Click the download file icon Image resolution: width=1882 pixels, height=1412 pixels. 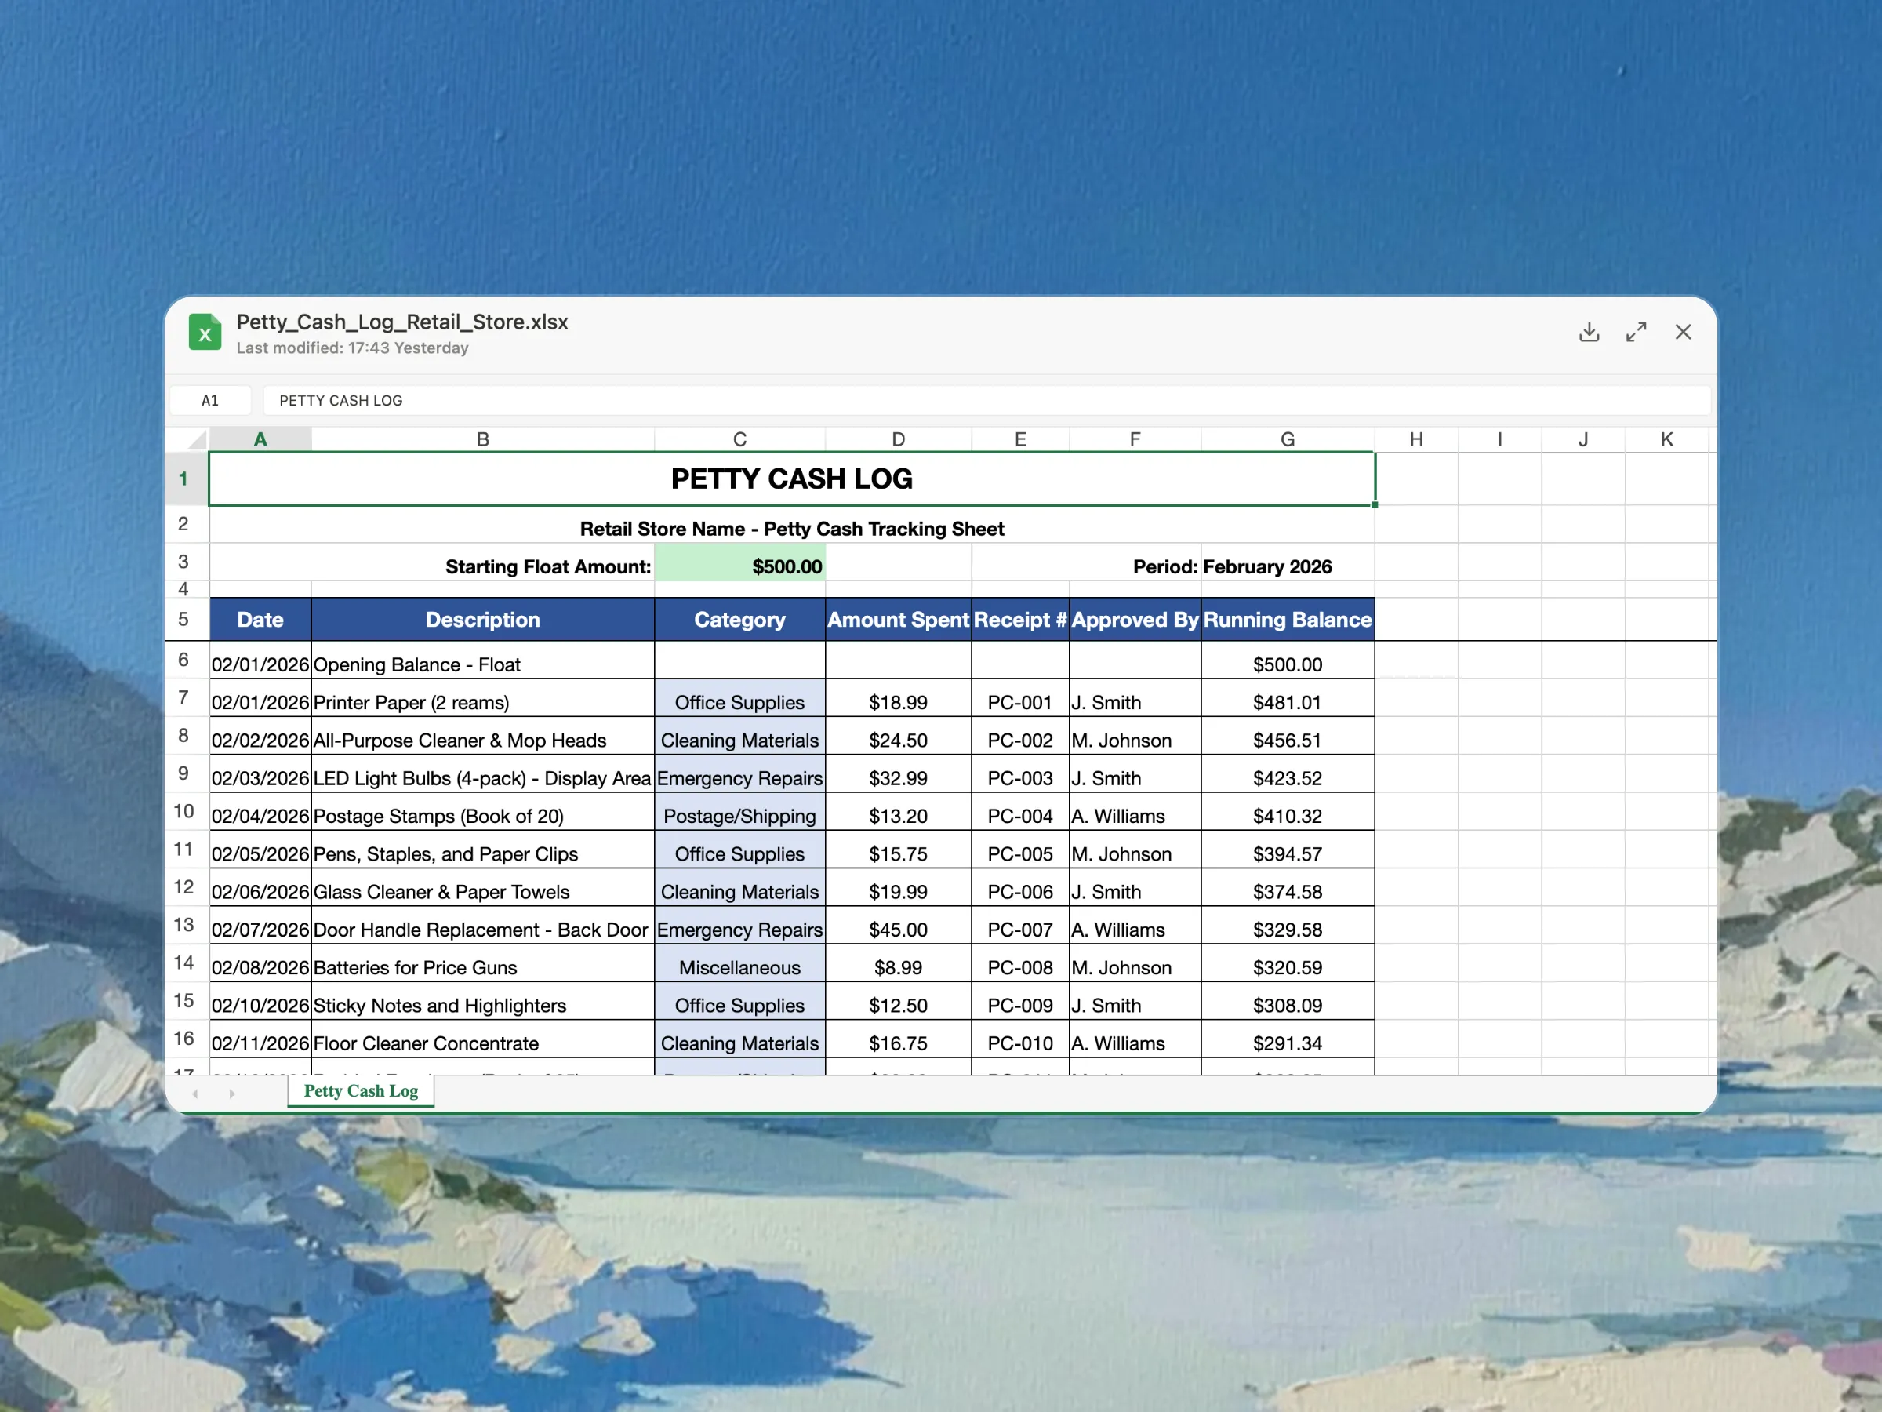[1589, 332]
